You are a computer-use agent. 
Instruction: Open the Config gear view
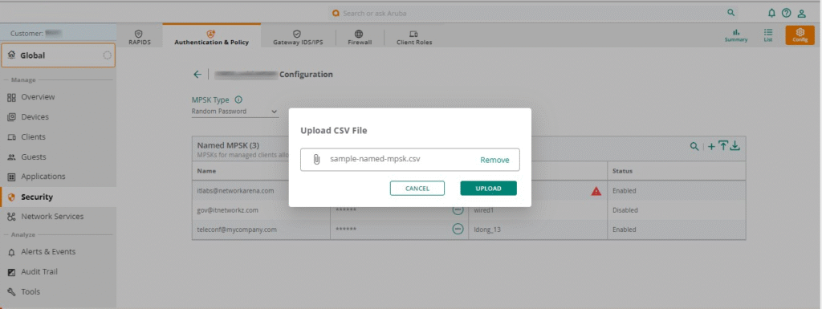click(x=800, y=35)
